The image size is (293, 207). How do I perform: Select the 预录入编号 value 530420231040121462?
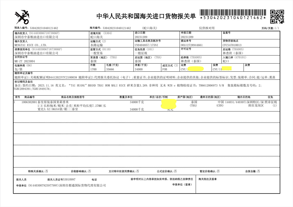coord(44,28)
